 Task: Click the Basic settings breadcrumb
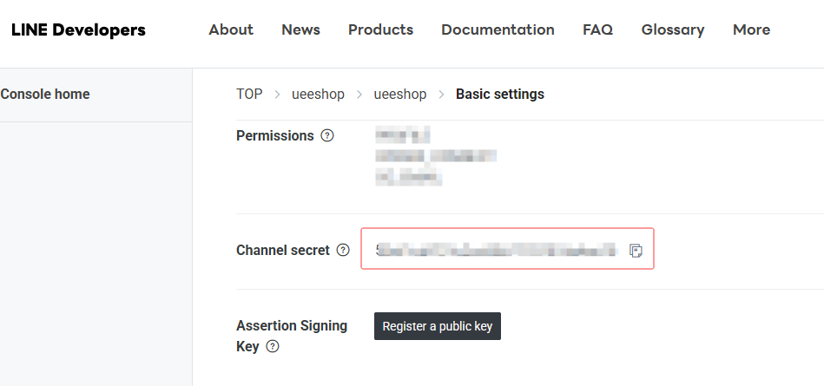pyautogui.click(x=500, y=95)
